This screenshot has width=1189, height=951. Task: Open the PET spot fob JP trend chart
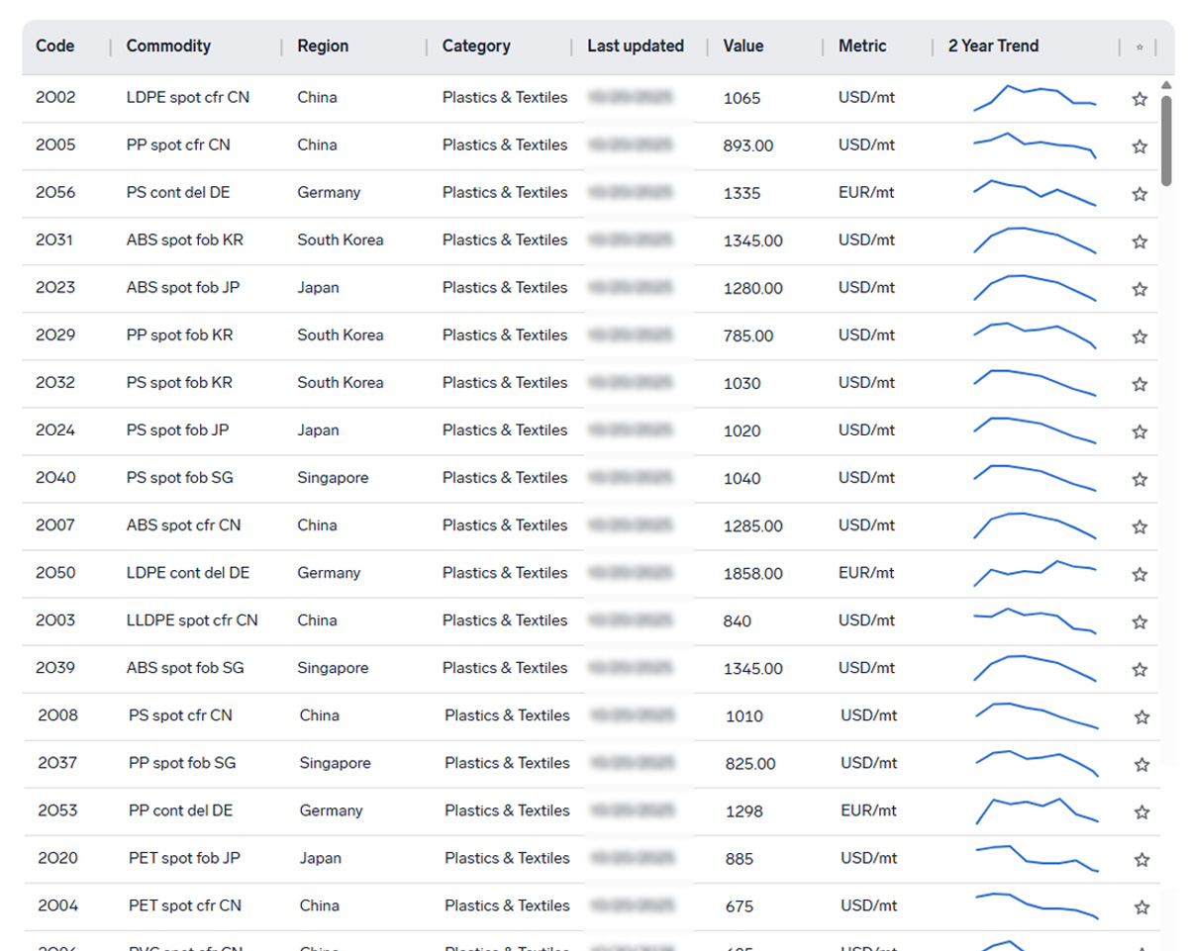pos(1037,858)
